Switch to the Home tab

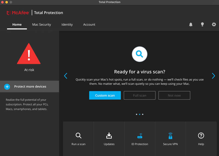(17, 25)
